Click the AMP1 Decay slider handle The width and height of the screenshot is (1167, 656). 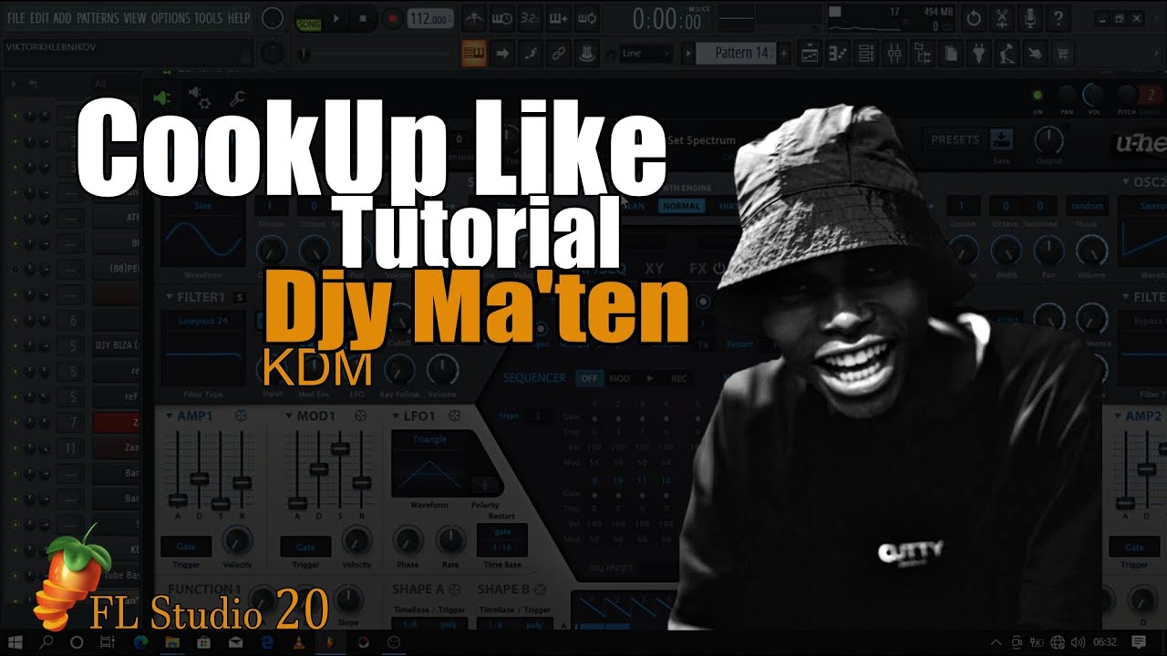[x=200, y=478]
